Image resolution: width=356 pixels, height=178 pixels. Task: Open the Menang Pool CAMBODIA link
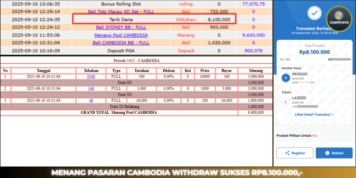click(x=121, y=35)
